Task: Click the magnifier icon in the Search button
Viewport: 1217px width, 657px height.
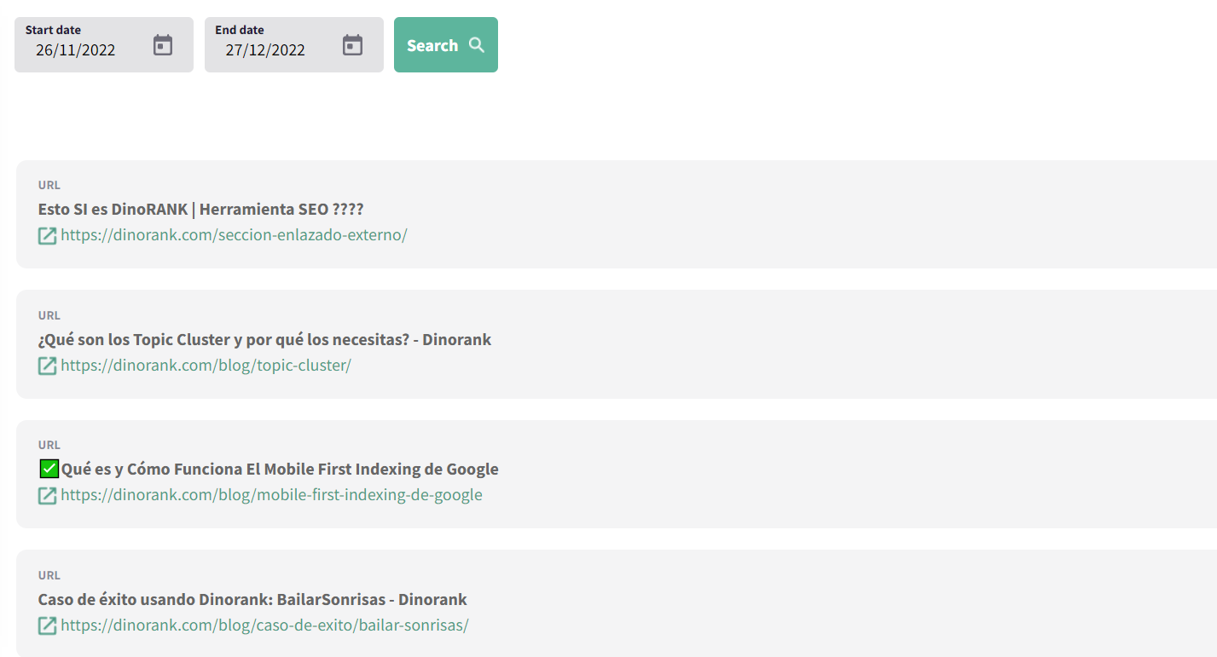Action: click(477, 45)
